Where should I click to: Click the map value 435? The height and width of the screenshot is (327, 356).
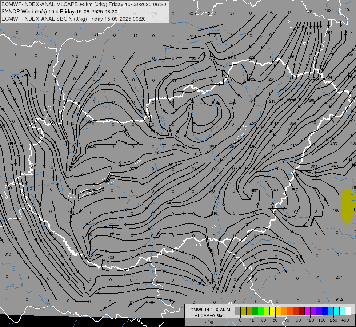334,144
